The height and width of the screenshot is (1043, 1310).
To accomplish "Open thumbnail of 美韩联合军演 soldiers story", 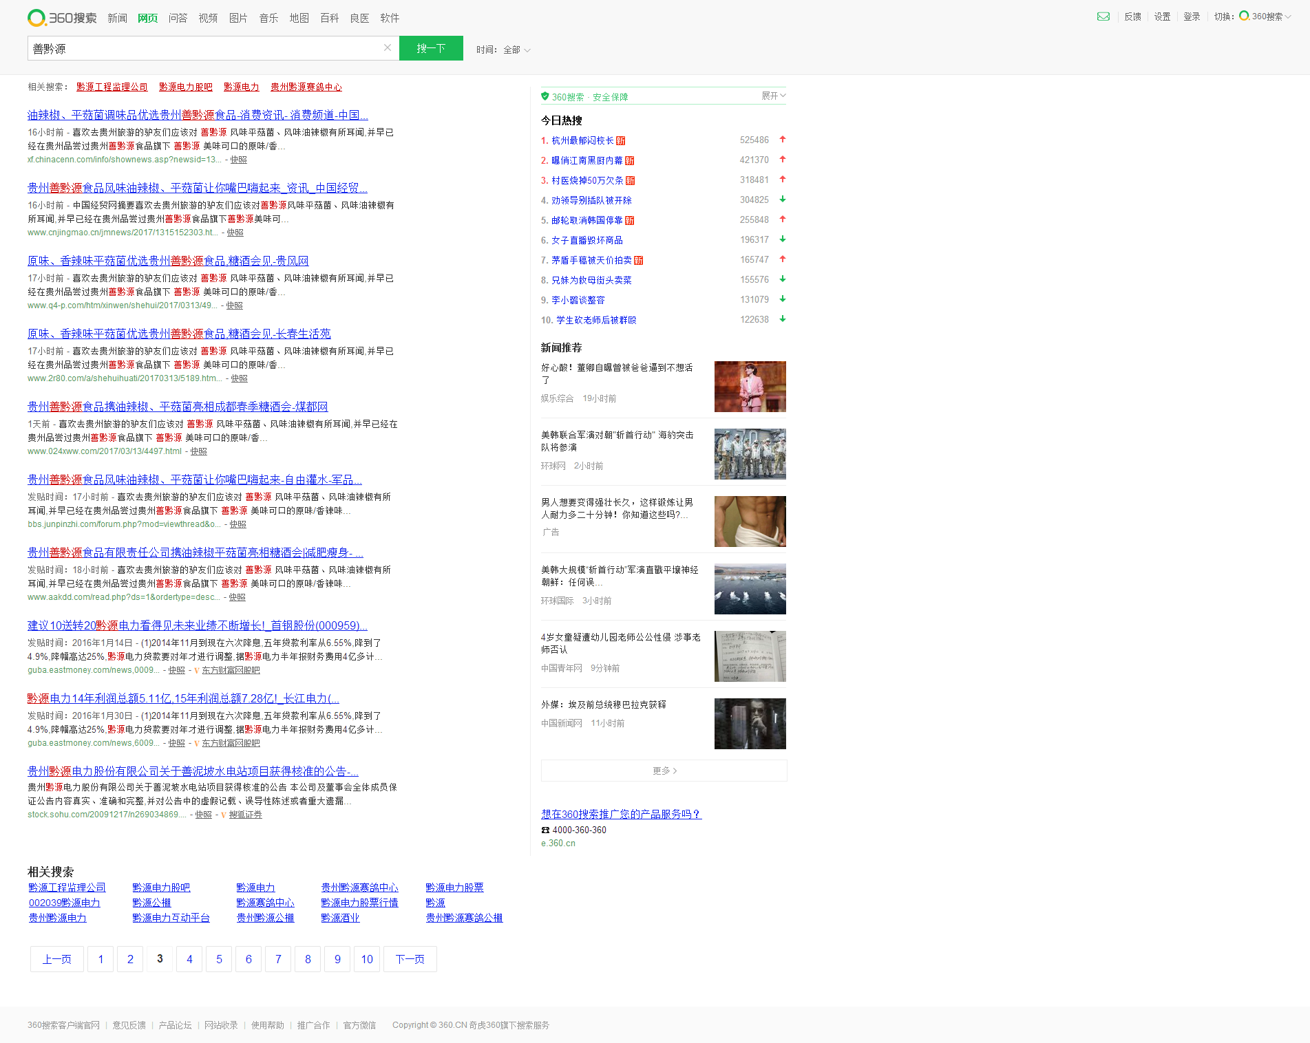I will [750, 454].
